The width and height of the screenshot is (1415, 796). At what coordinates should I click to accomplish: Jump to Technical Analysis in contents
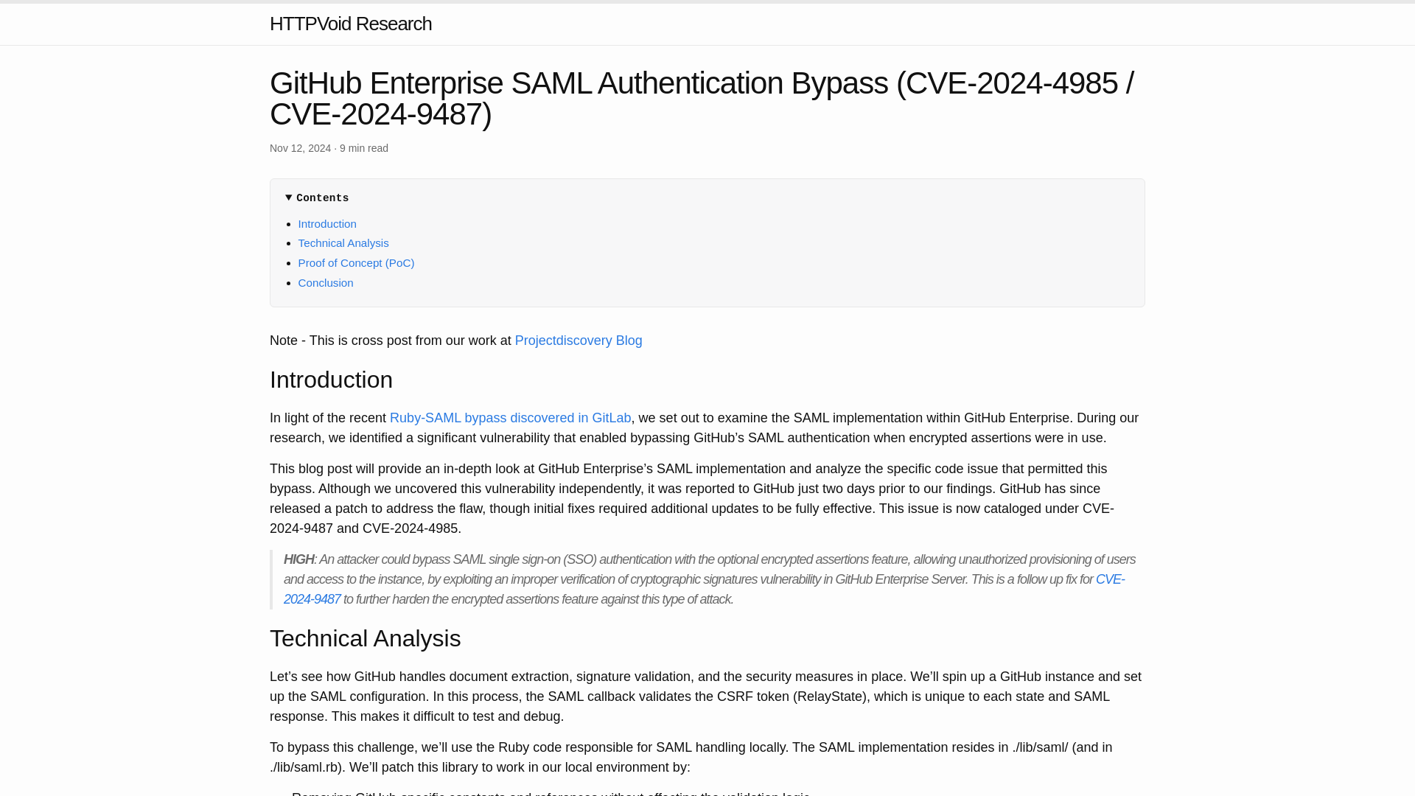(343, 242)
